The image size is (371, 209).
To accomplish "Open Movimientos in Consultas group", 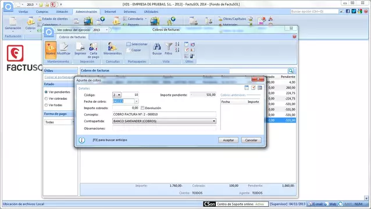I will click(113, 49).
